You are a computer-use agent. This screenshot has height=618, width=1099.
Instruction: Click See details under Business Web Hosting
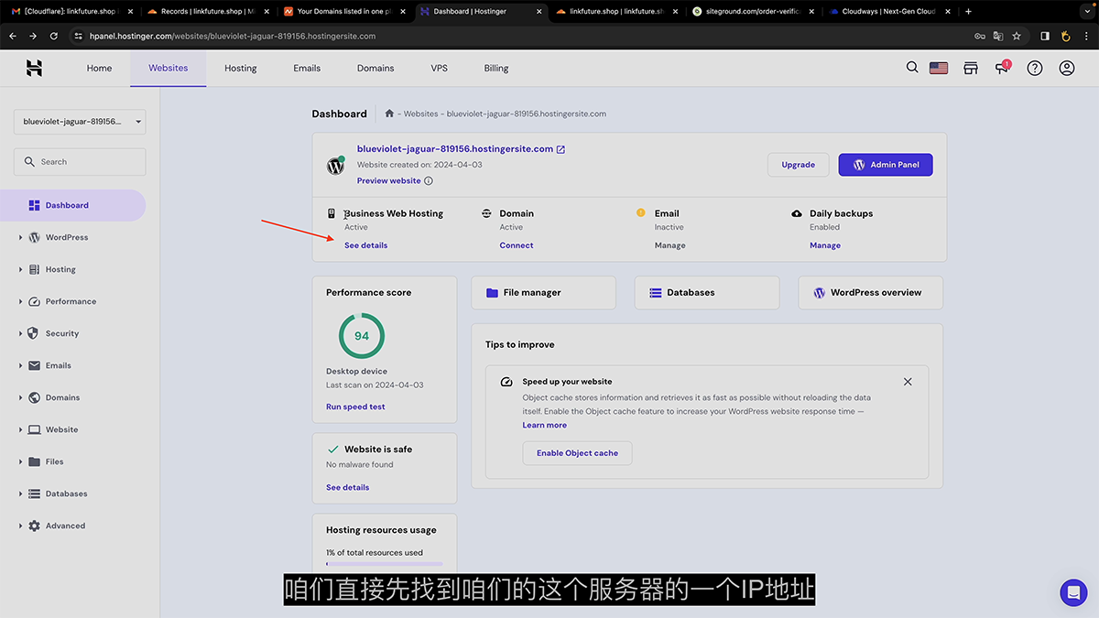[x=366, y=245]
